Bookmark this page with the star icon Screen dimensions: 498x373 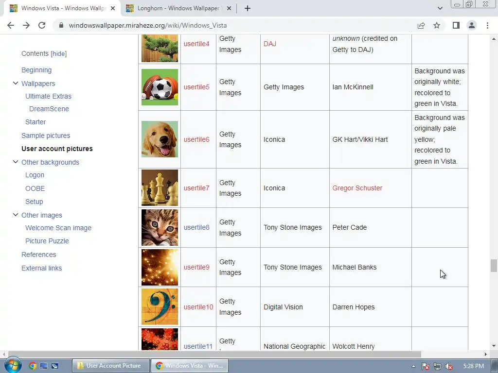point(437,25)
